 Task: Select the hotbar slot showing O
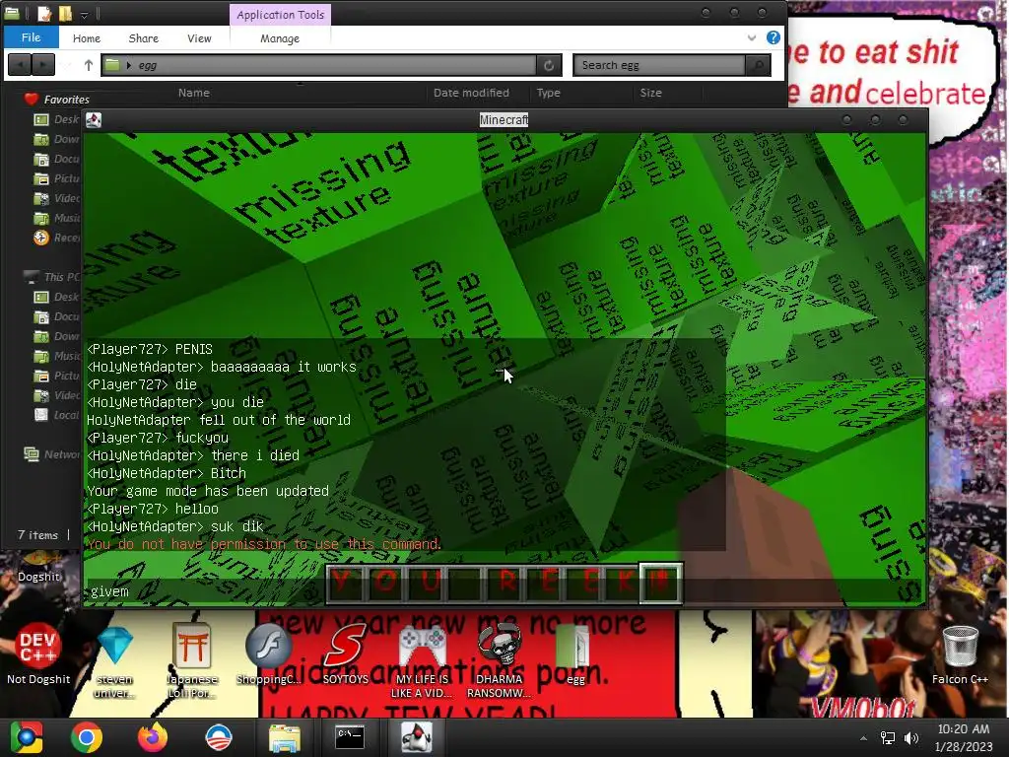[384, 584]
